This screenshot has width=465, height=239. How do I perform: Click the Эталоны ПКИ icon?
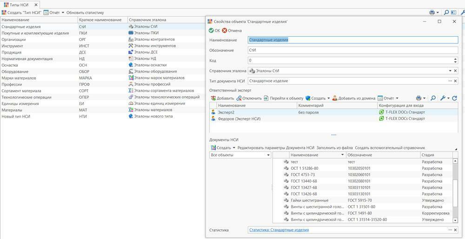131,33
